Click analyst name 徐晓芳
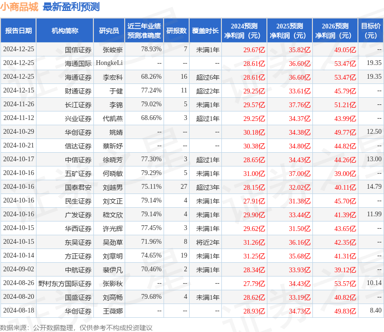The width and height of the screenshot is (384, 332). pyautogui.click(x=113, y=160)
